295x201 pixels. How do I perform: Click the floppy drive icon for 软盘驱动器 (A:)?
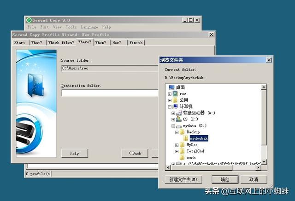[x=178, y=113]
